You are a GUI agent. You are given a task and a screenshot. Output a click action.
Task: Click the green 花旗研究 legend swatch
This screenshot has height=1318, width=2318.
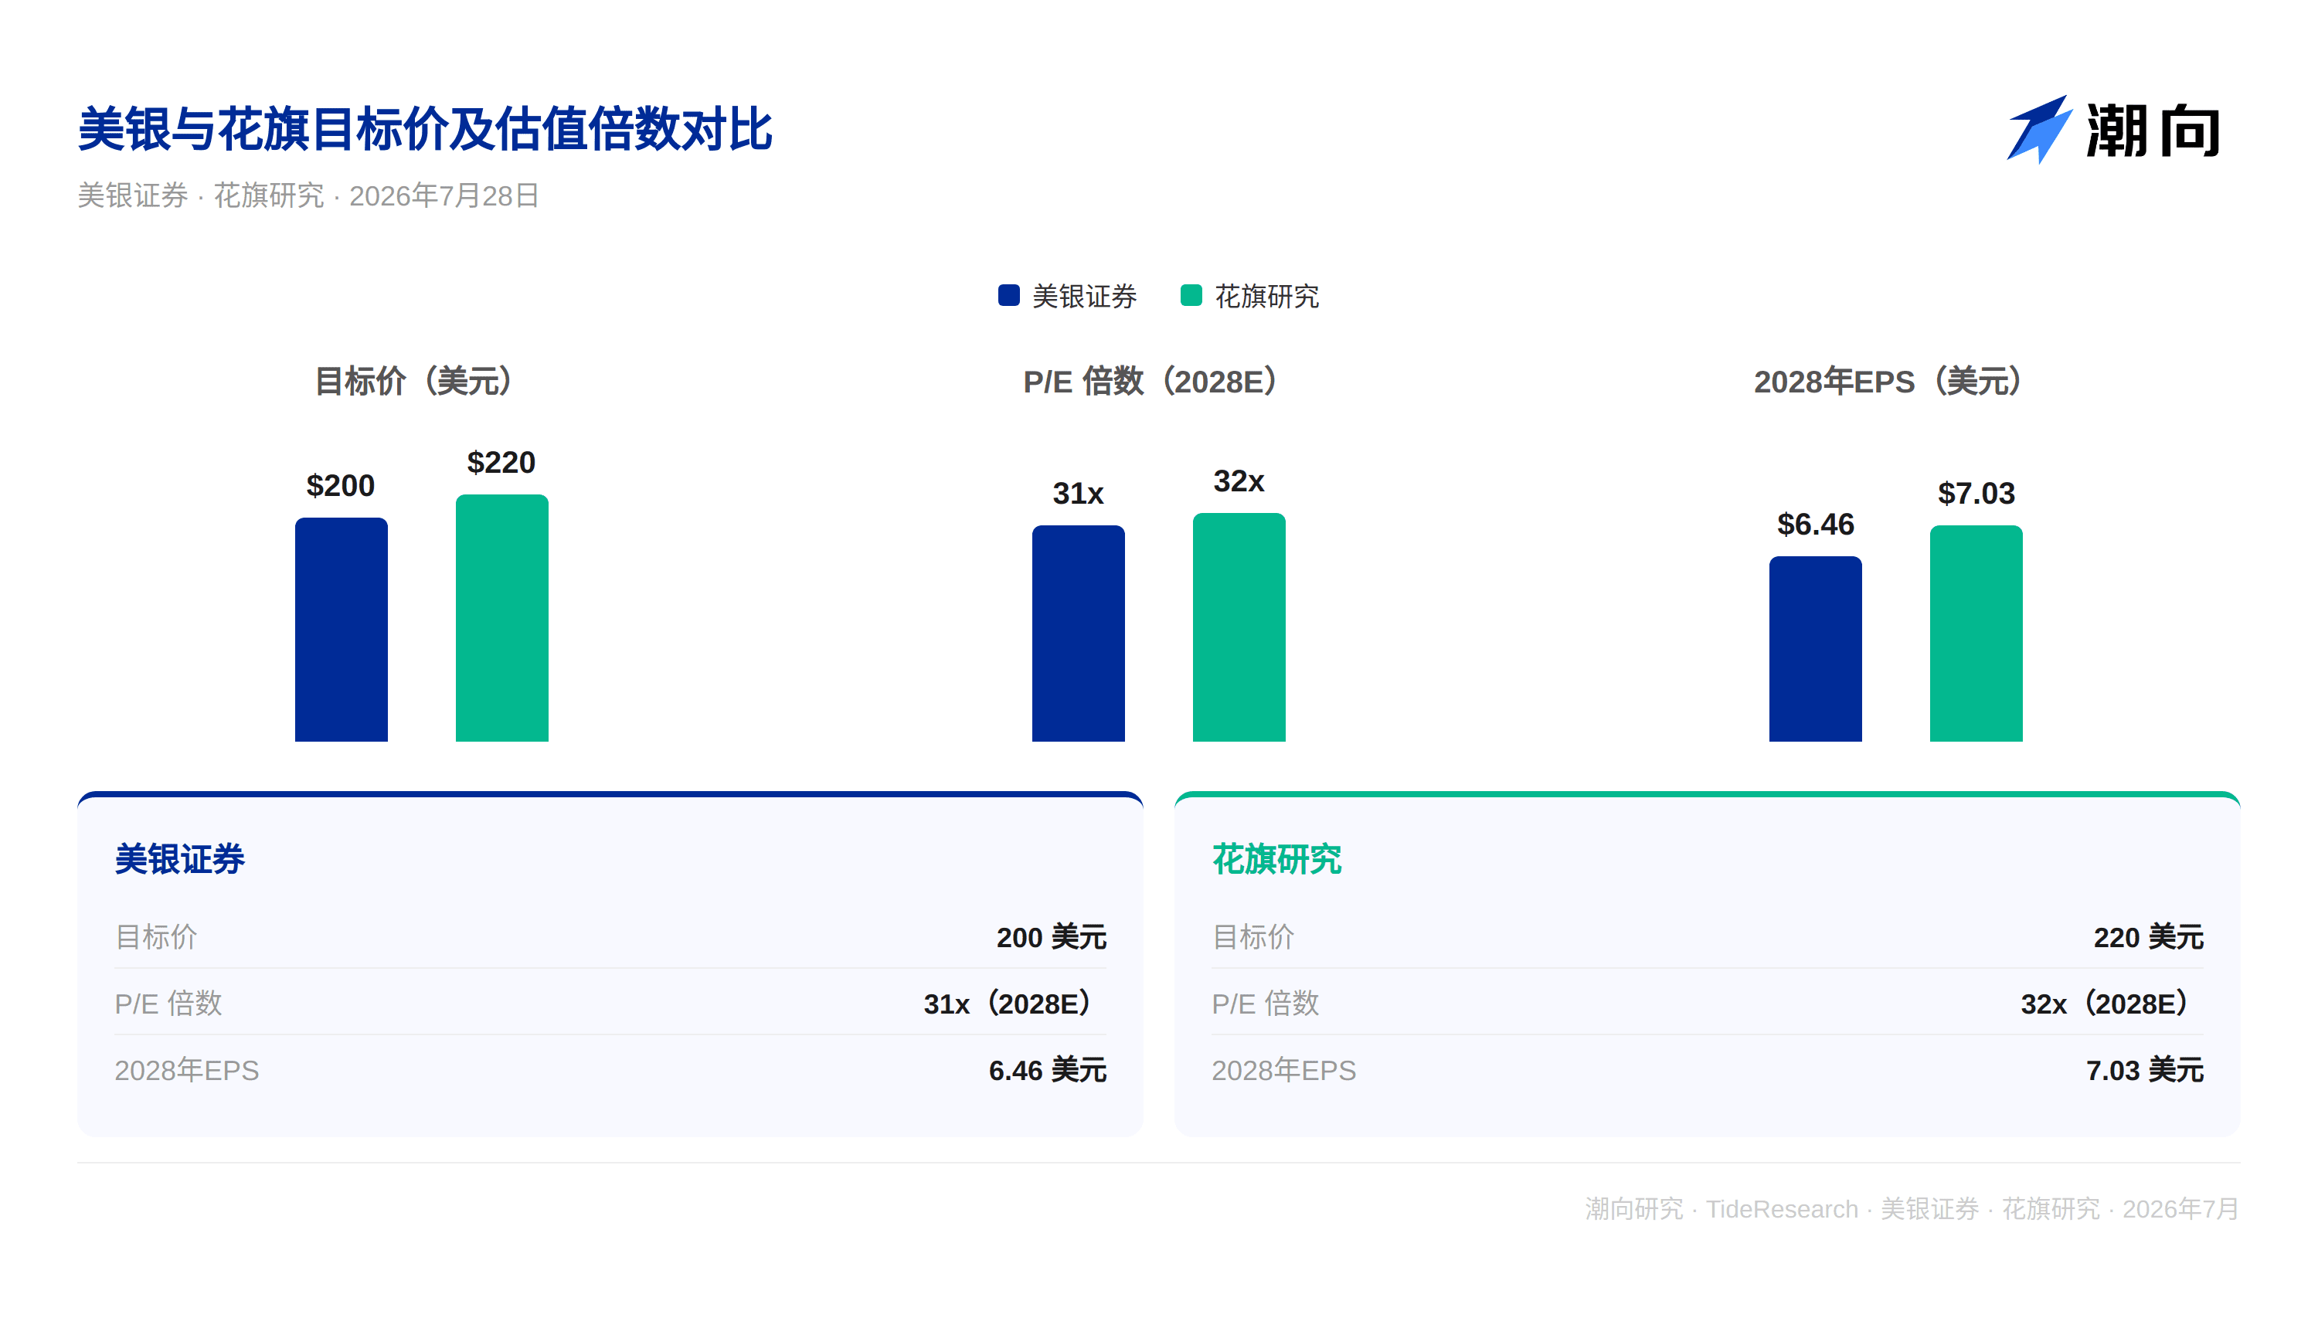point(1191,295)
